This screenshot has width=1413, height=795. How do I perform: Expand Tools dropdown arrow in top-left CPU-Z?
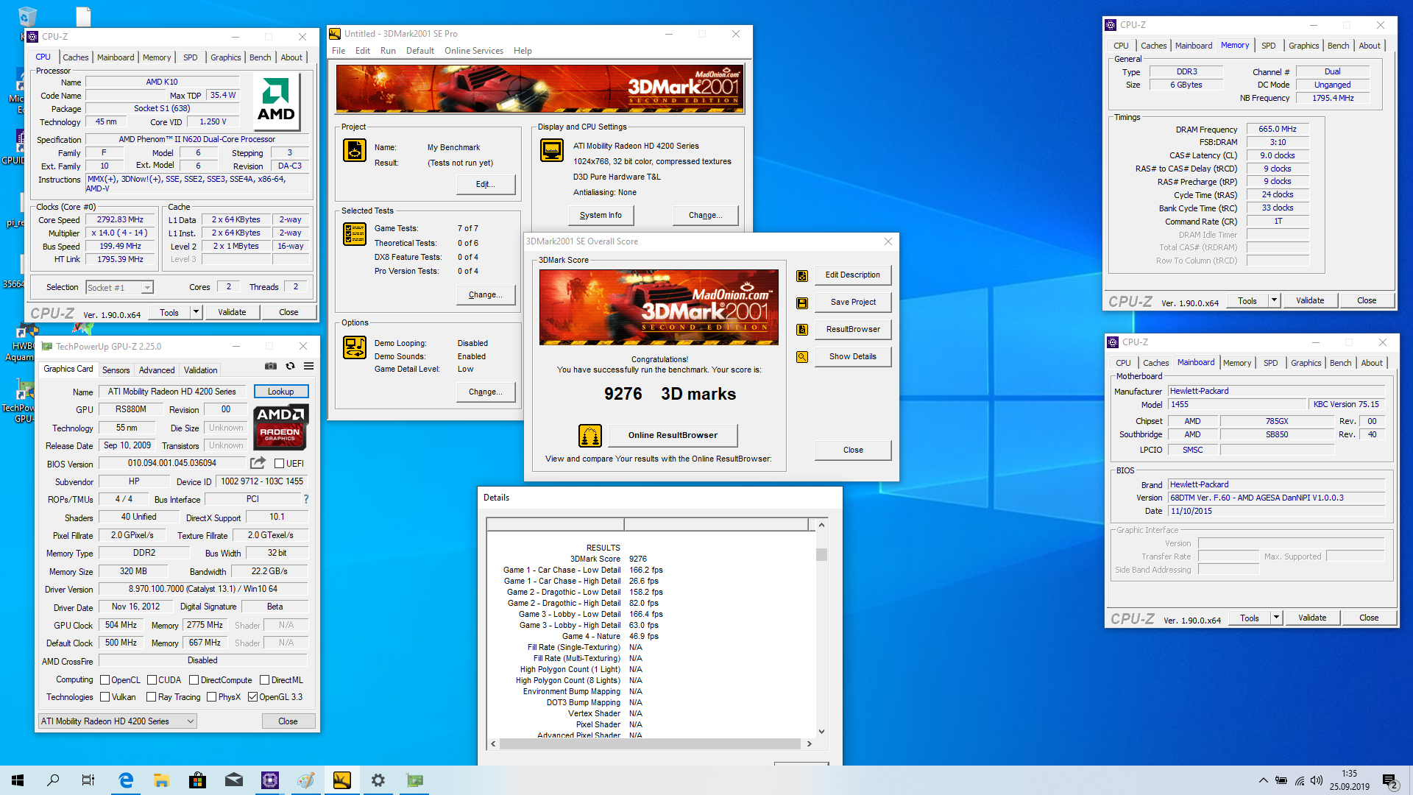click(x=196, y=312)
